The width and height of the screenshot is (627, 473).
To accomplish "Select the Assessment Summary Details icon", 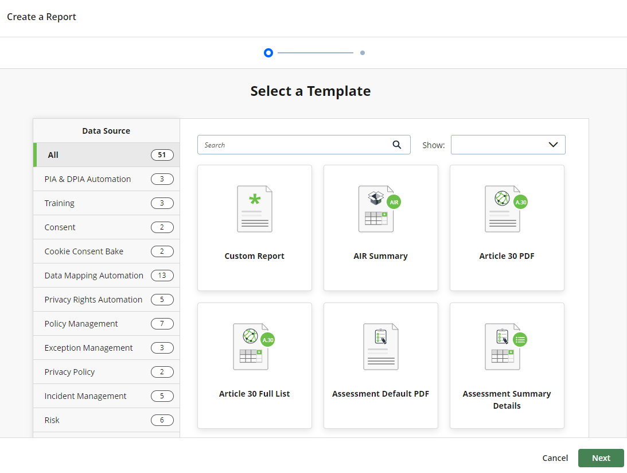I will coord(502,347).
